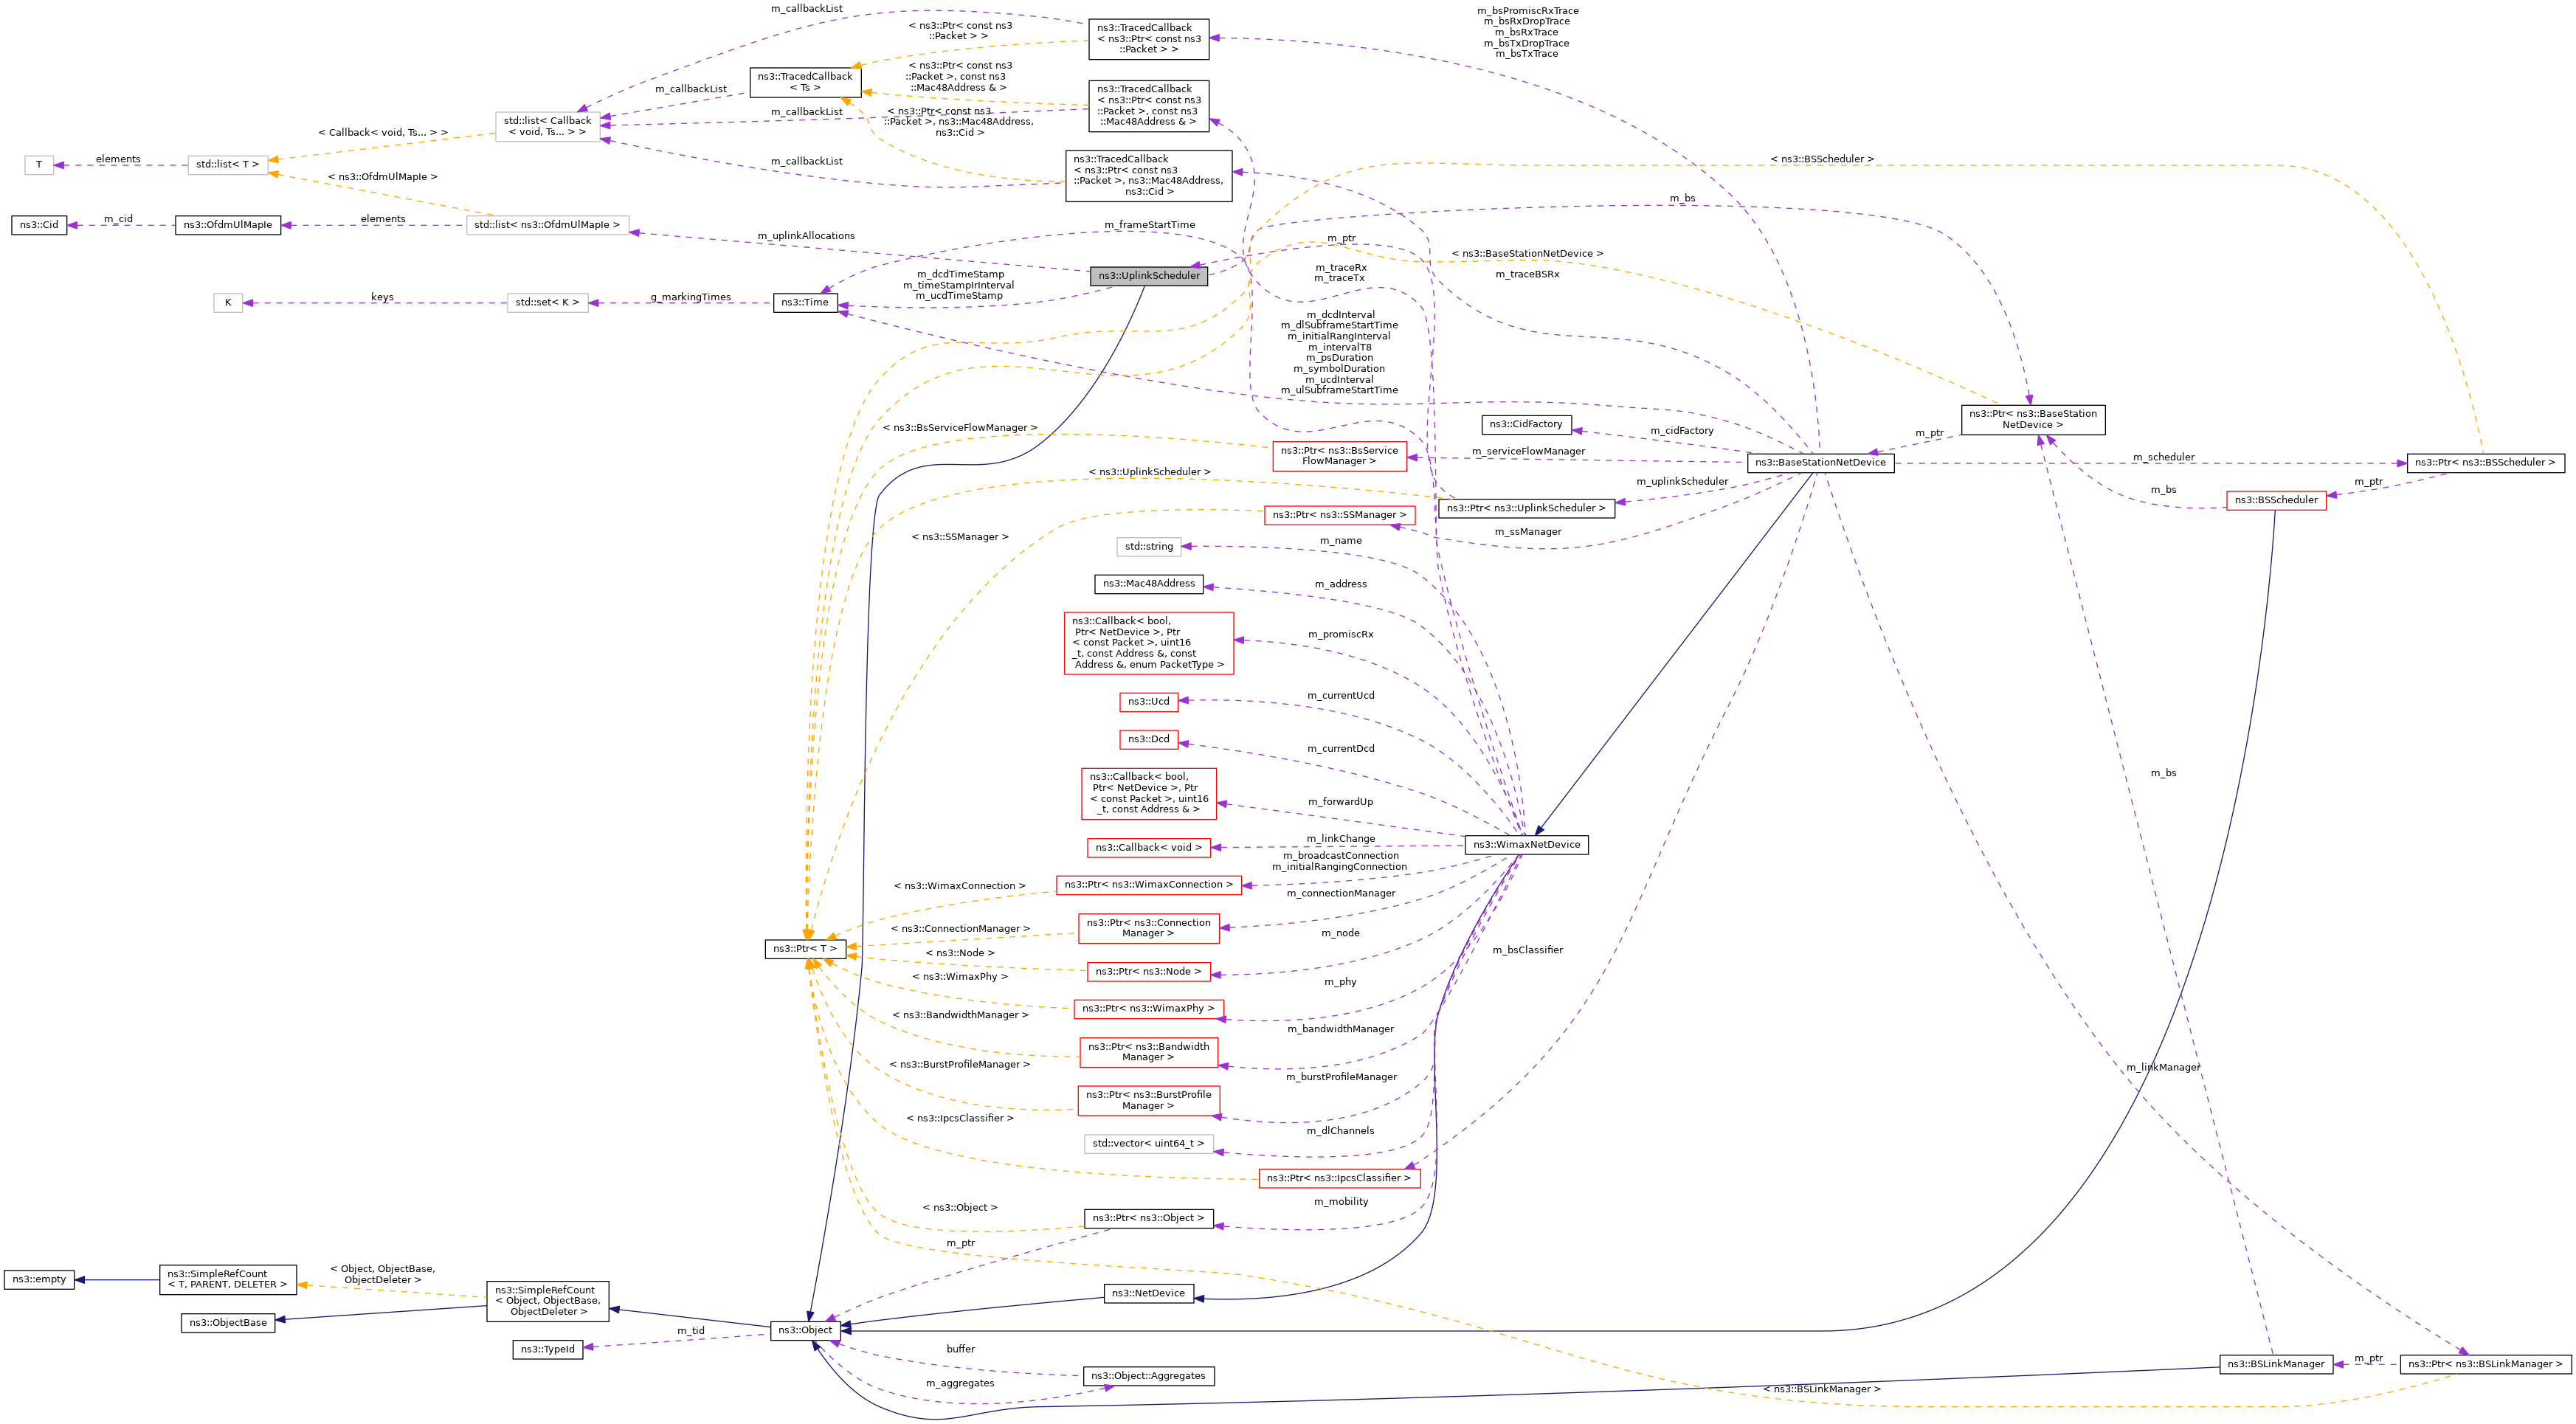Click the ns3::BSLinkManager node
2576x1424 pixels.
pos(2276,1364)
